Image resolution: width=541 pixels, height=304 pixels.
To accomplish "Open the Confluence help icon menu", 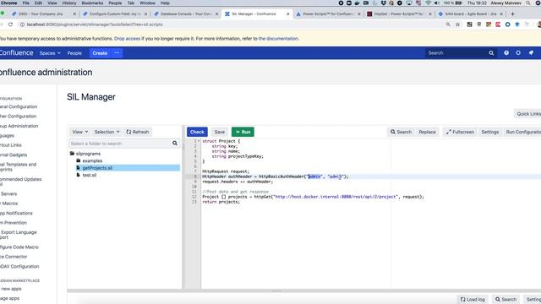I will click(x=506, y=53).
